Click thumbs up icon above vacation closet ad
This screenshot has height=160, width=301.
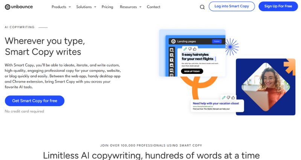click(x=233, y=97)
